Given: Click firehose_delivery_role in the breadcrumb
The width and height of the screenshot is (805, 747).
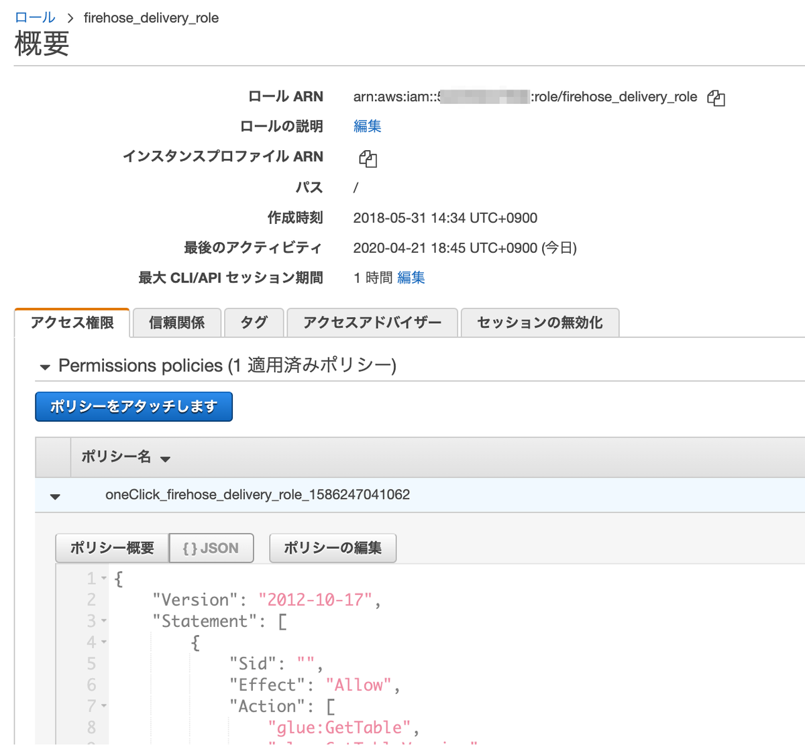Looking at the screenshot, I should point(151,17).
